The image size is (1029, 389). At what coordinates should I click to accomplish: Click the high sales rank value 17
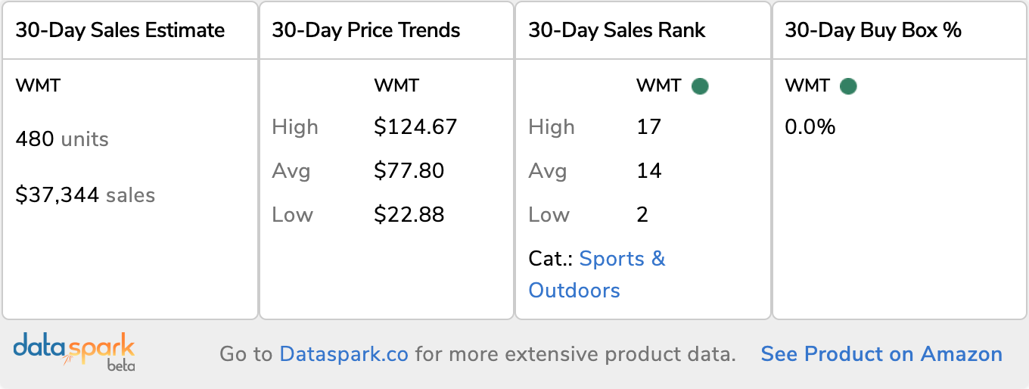[649, 126]
